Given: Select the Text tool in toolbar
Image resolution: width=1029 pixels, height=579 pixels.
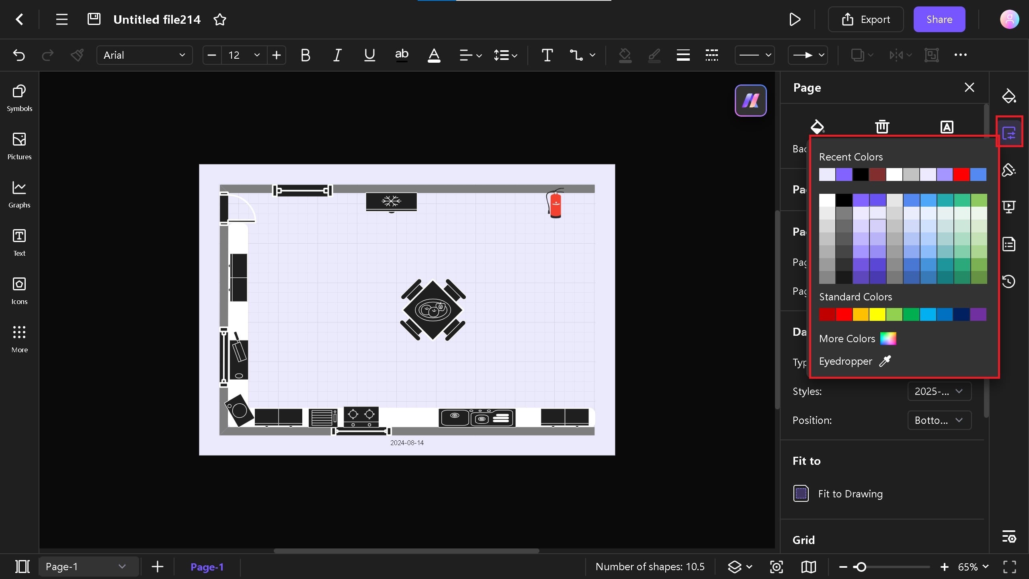Looking at the screenshot, I should tap(547, 55).
